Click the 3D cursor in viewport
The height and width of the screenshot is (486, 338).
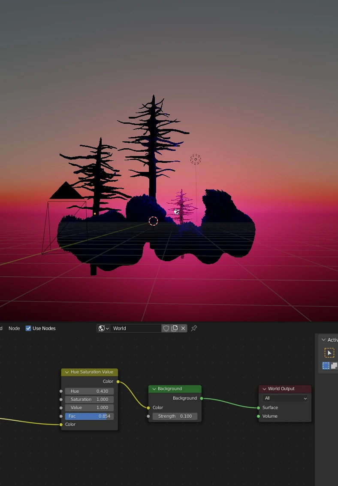(153, 221)
